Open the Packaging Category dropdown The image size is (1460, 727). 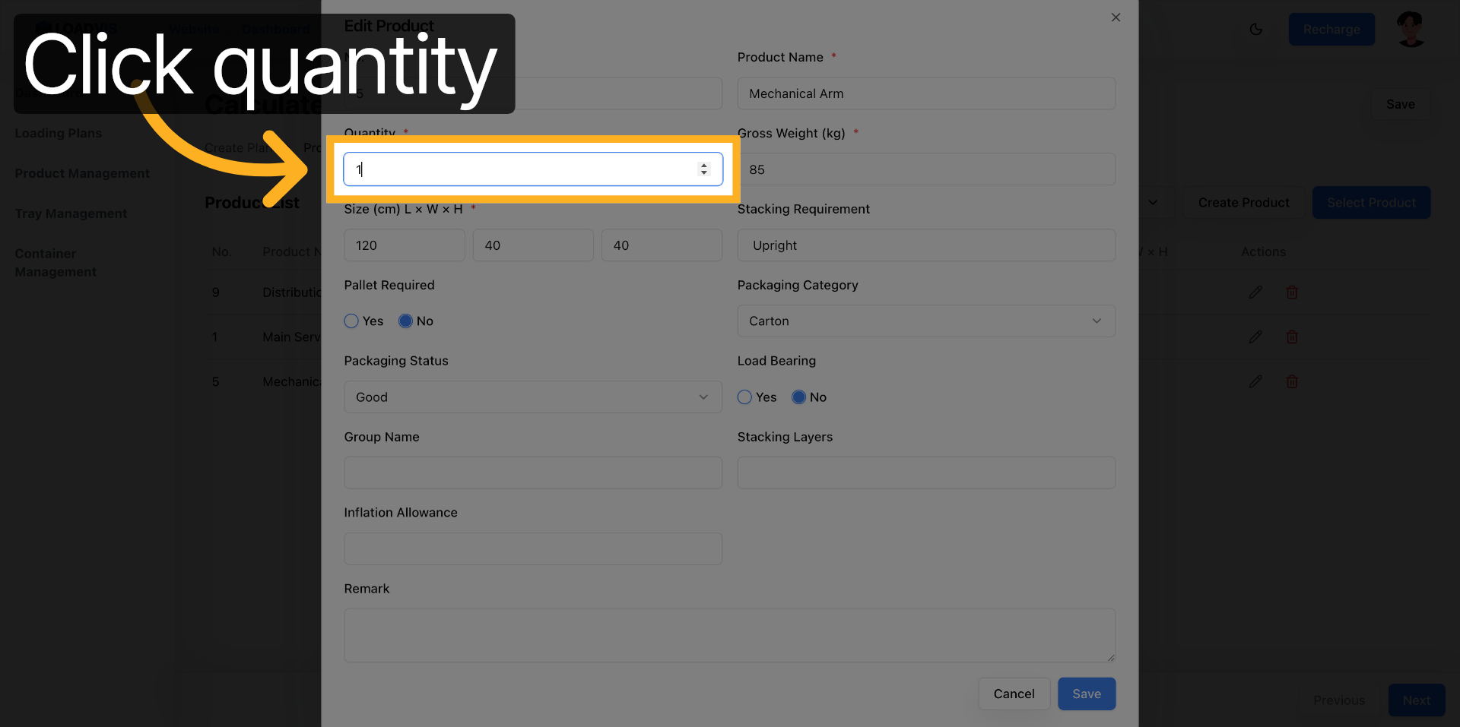click(x=925, y=321)
